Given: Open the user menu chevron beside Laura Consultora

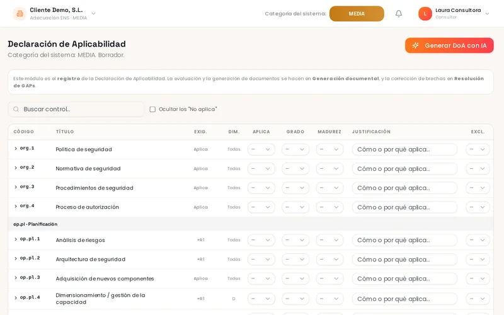Looking at the screenshot, I should pyautogui.click(x=487, y=13).
